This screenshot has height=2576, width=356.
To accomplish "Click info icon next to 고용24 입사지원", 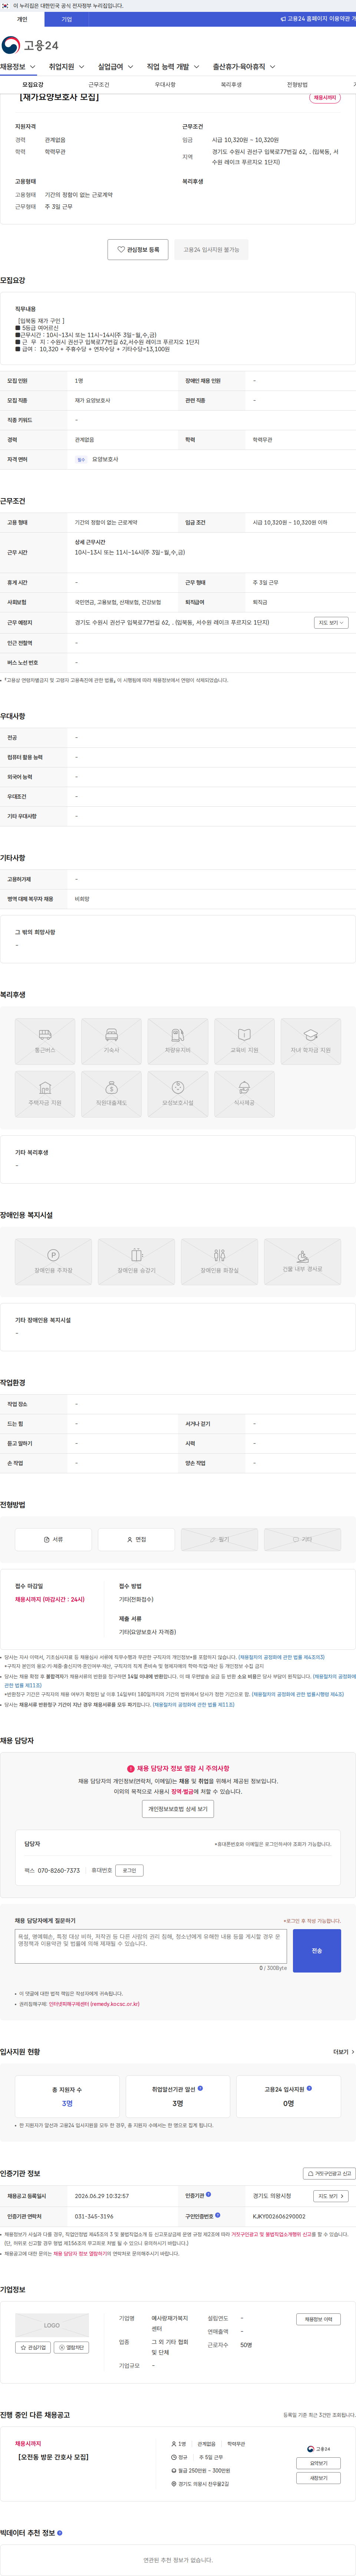I will tap(309, 2088).
